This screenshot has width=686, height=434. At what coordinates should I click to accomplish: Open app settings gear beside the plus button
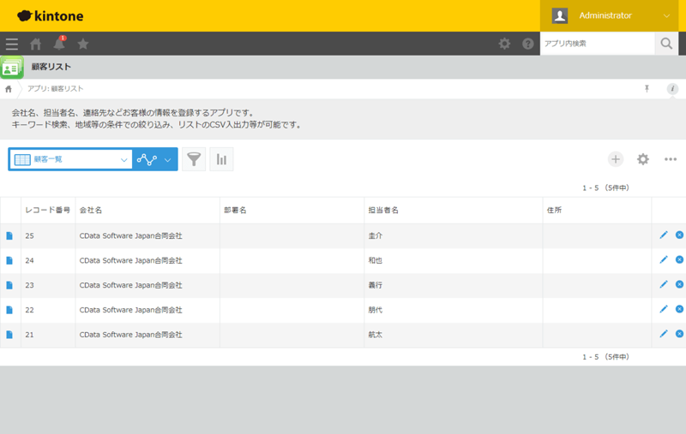click(x=642, y=159)
